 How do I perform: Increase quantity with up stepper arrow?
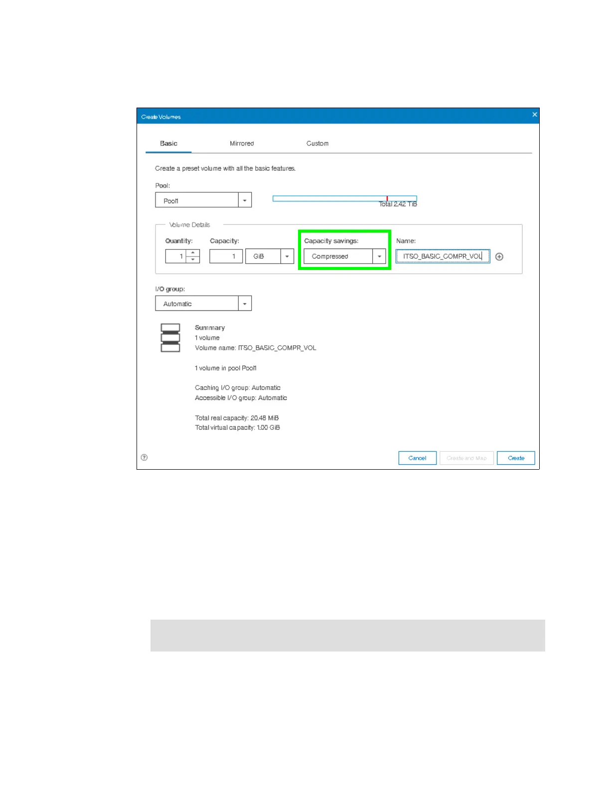193,253
